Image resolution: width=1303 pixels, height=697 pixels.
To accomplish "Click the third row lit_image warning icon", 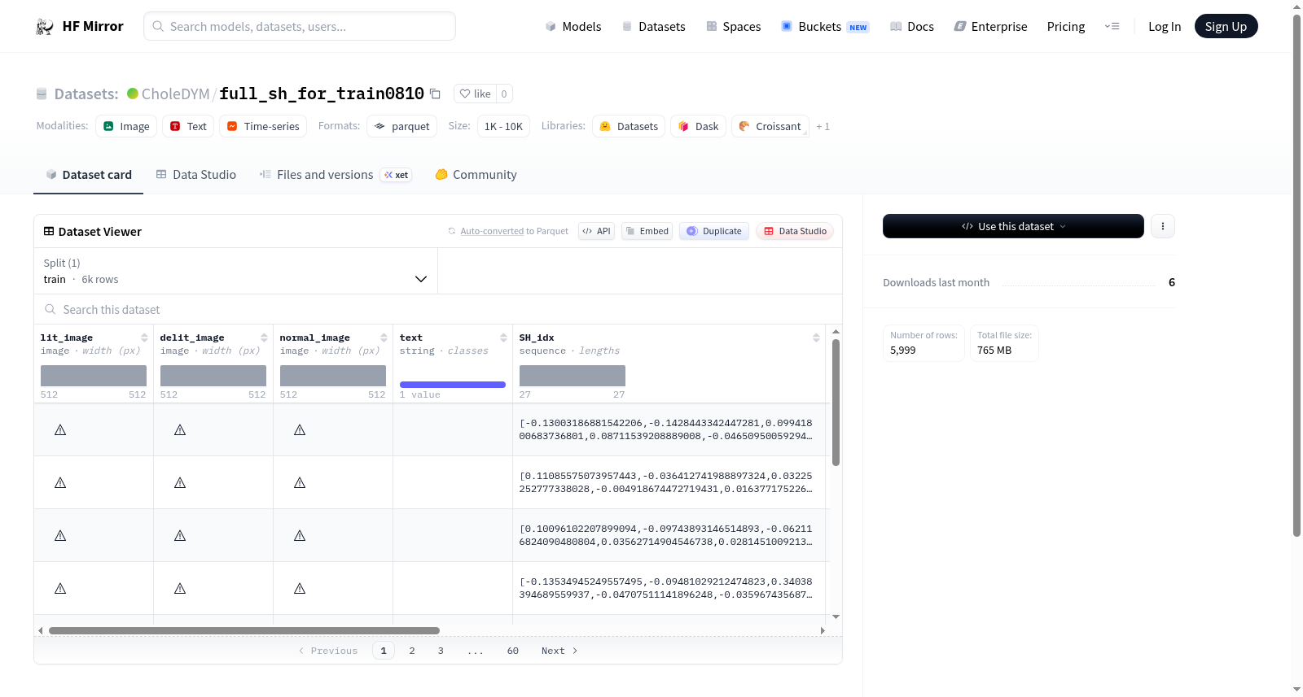I will pos(60,536).
